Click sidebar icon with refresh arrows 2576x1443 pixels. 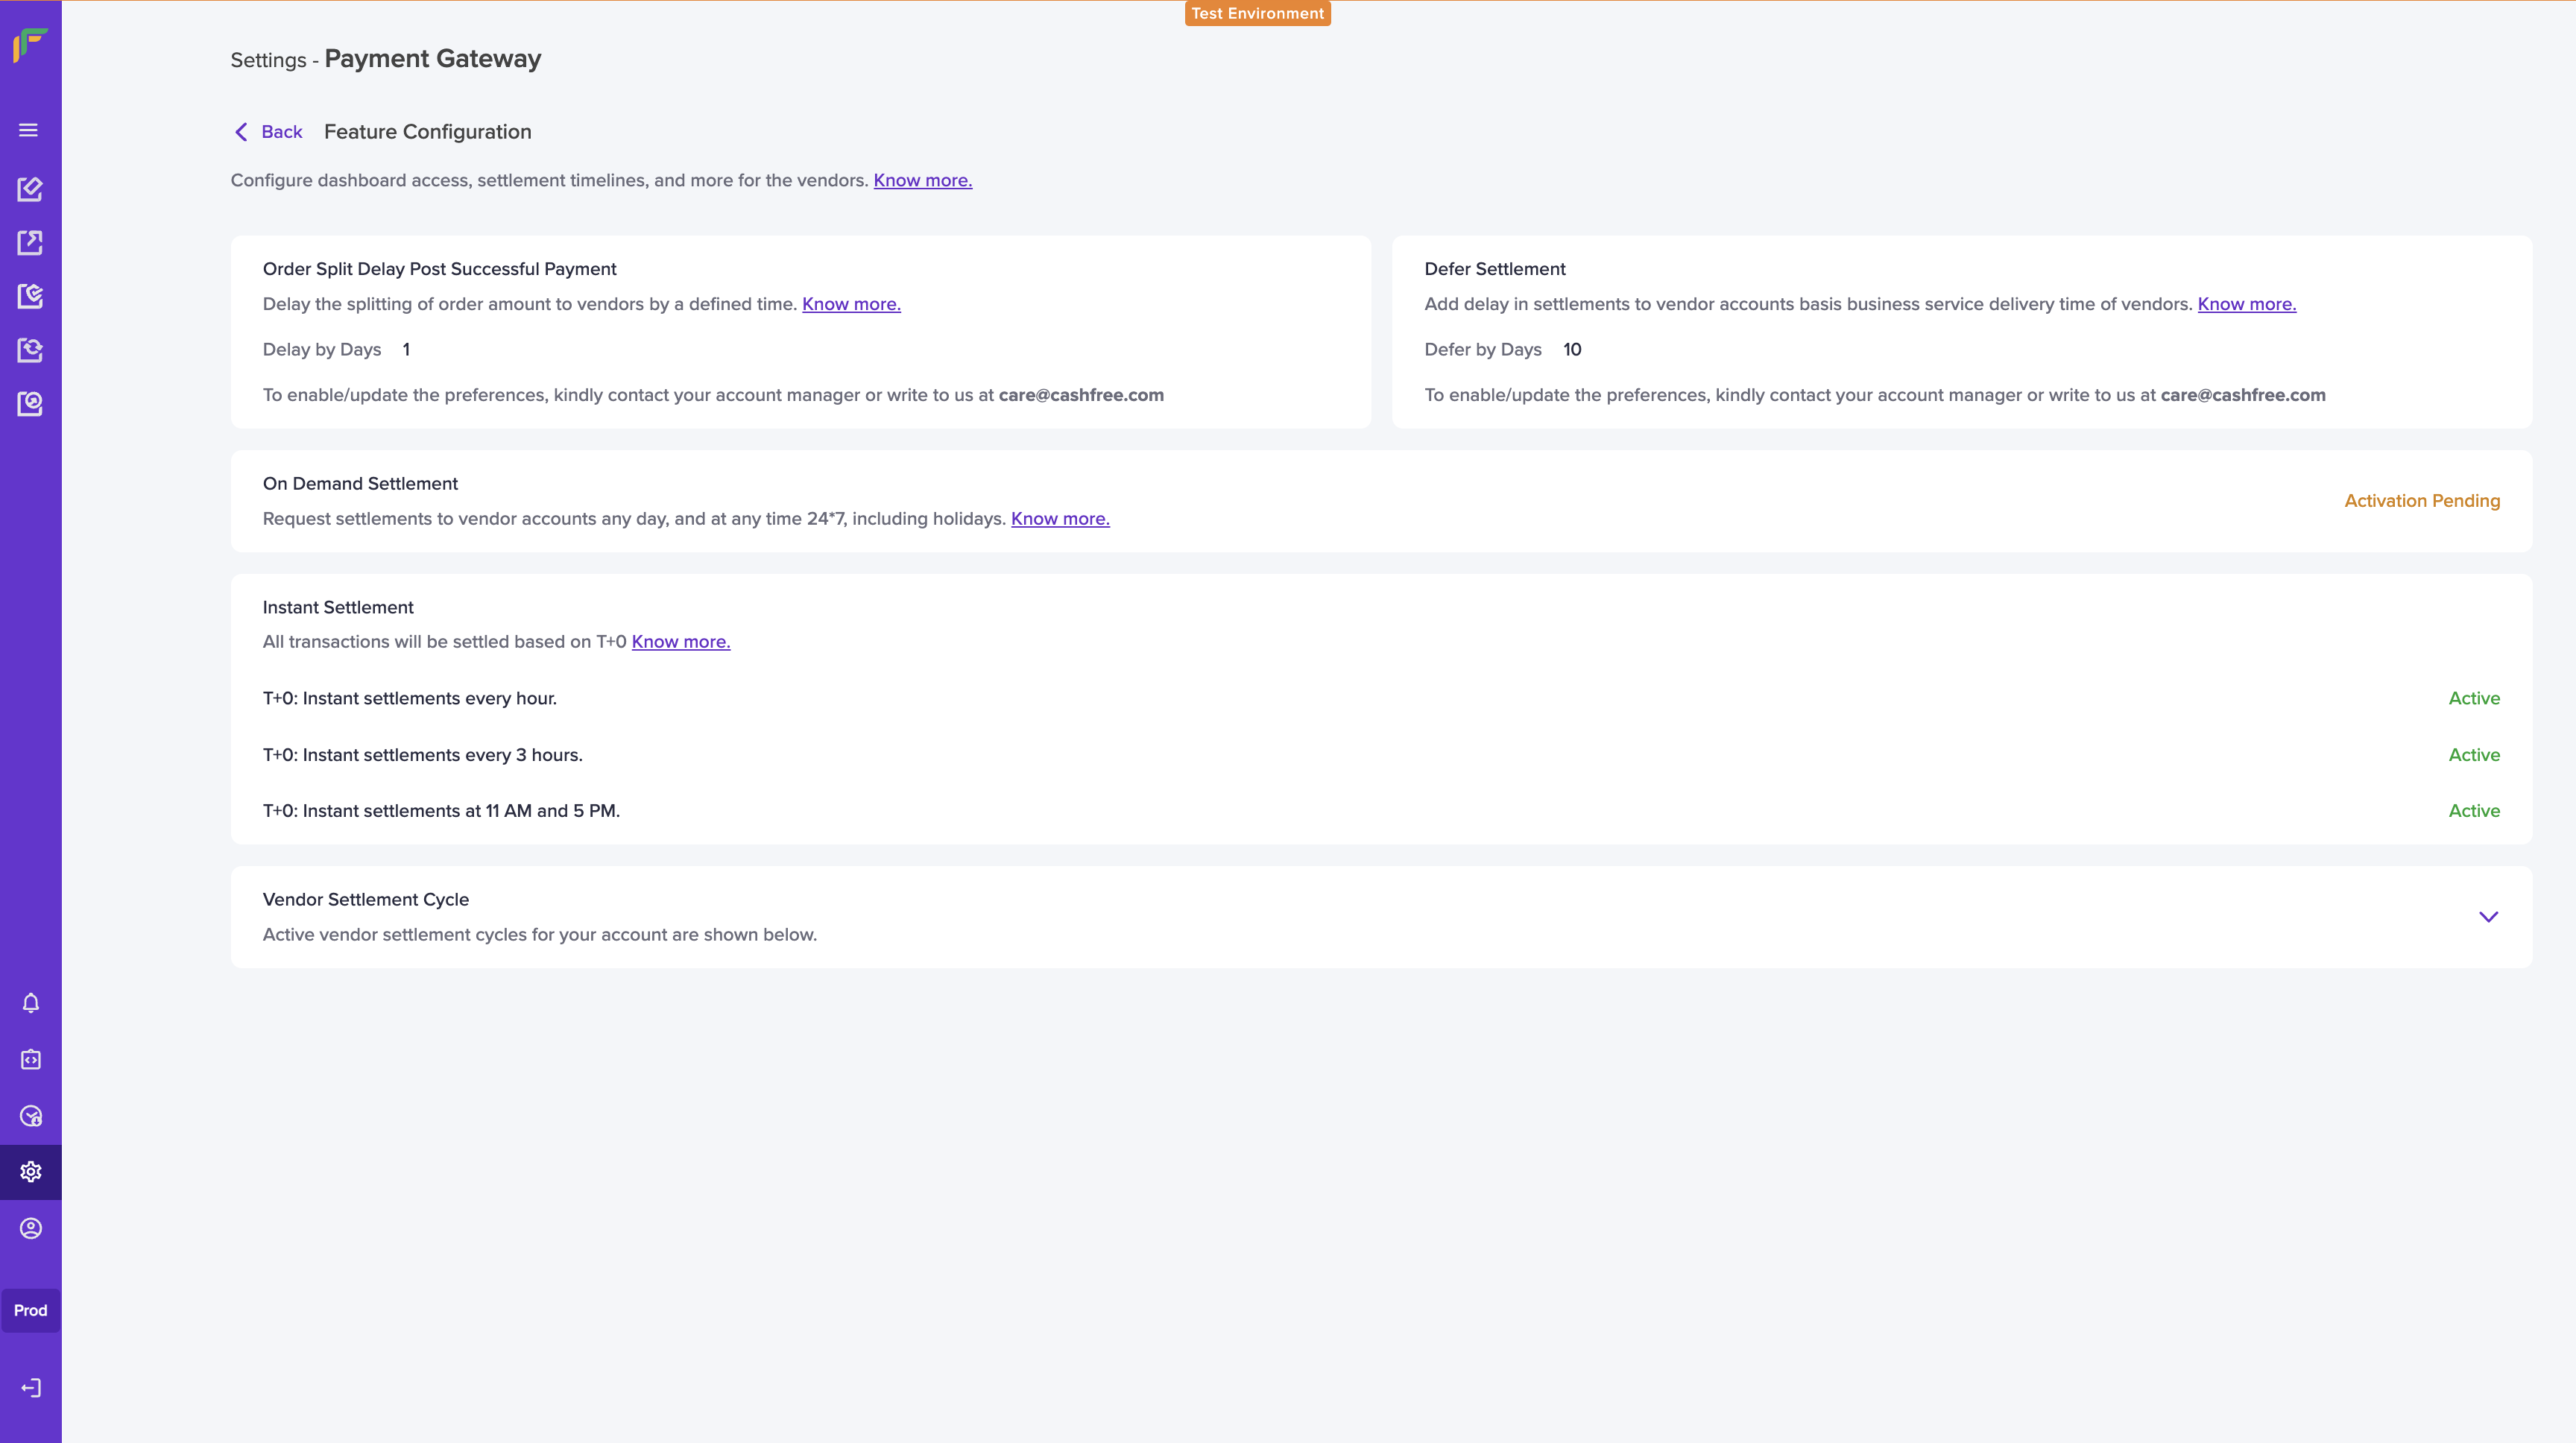(30, 350)
